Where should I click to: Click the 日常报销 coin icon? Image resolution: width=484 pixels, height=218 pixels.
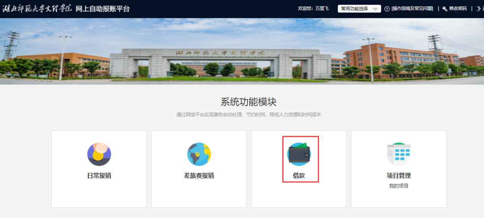[x=99, y=154]
